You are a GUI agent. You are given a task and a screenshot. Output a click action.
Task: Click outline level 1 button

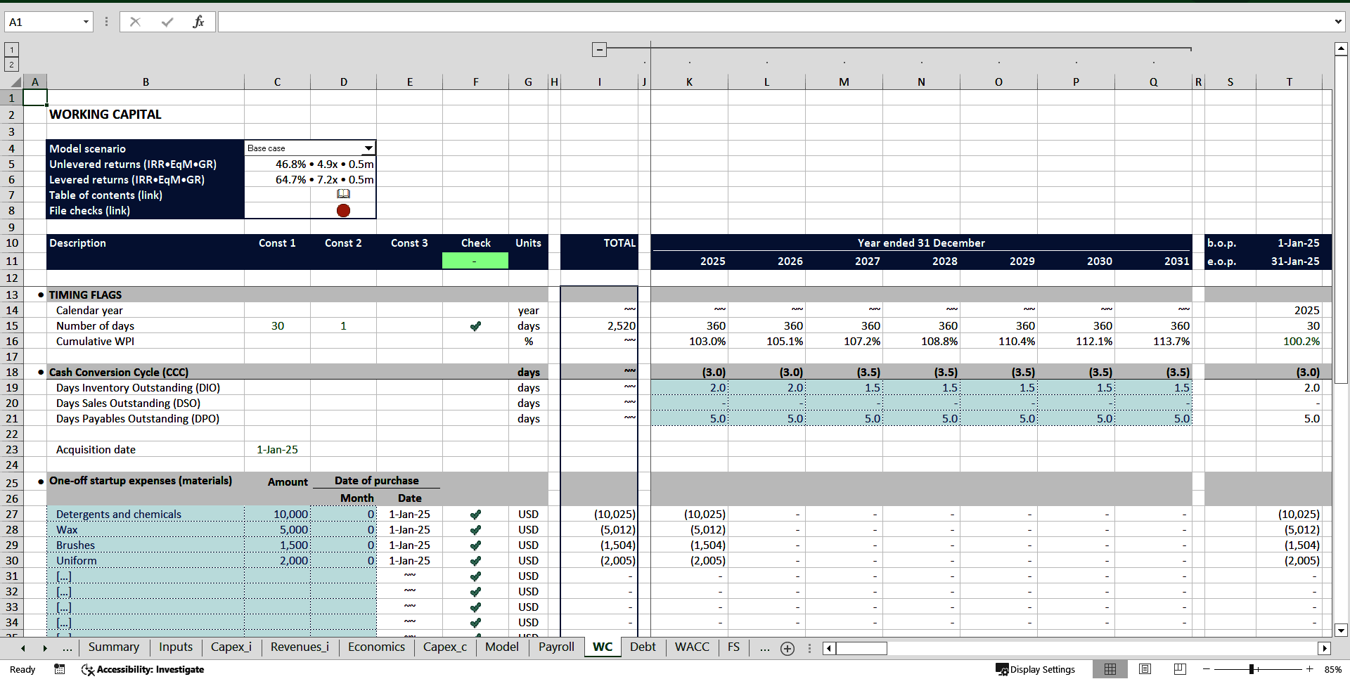11,49
